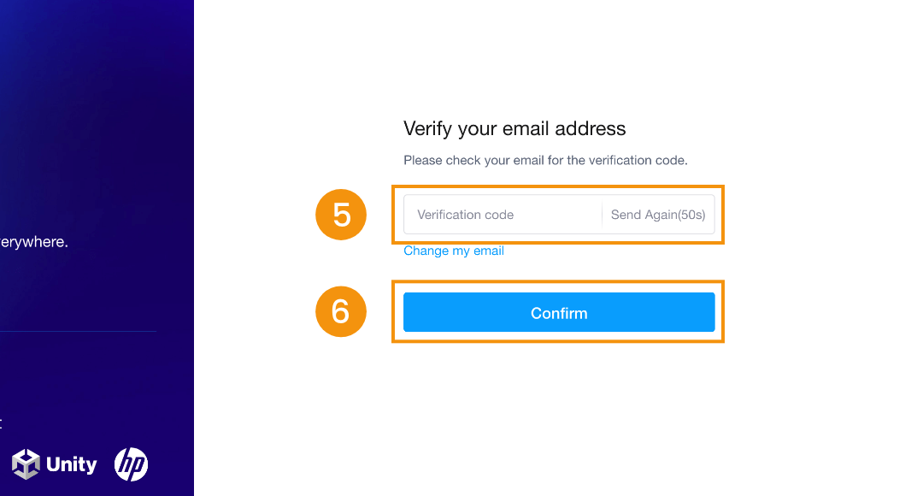
Task: Click the cut-off character at sidebar's left edge
Action: coord(1,423)
